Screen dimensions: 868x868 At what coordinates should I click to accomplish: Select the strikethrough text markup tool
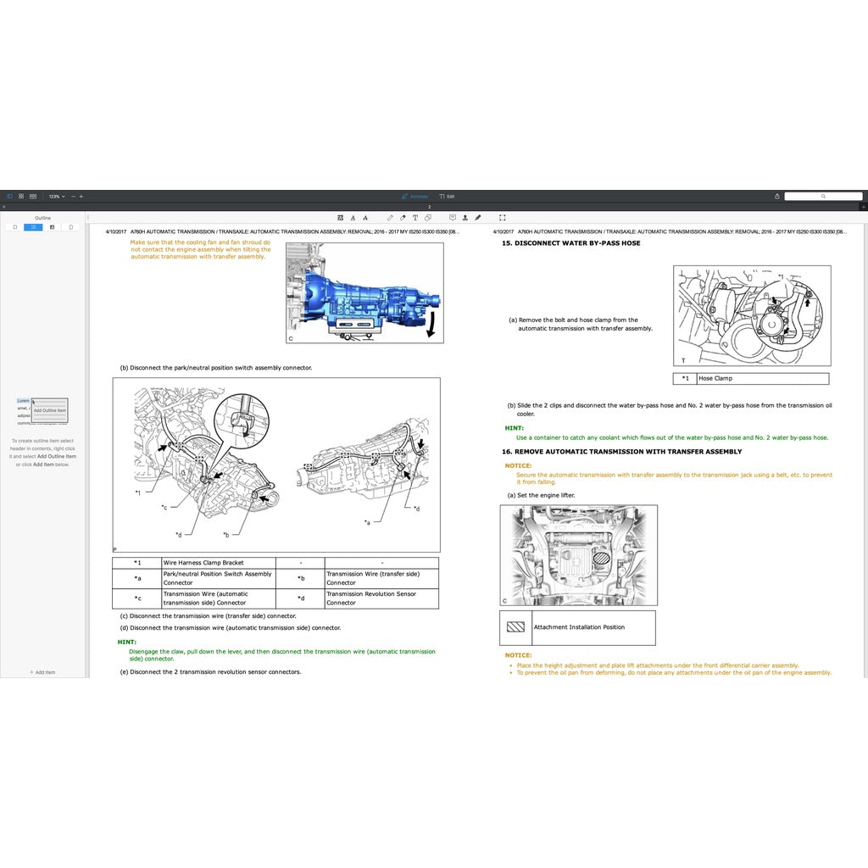(365, 217)
